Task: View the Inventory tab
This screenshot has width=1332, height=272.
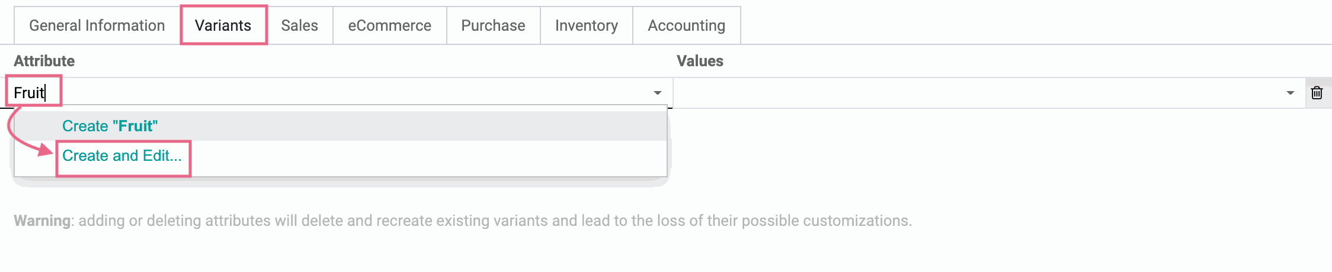Action: pyautogui.click(x=587, y=25)
